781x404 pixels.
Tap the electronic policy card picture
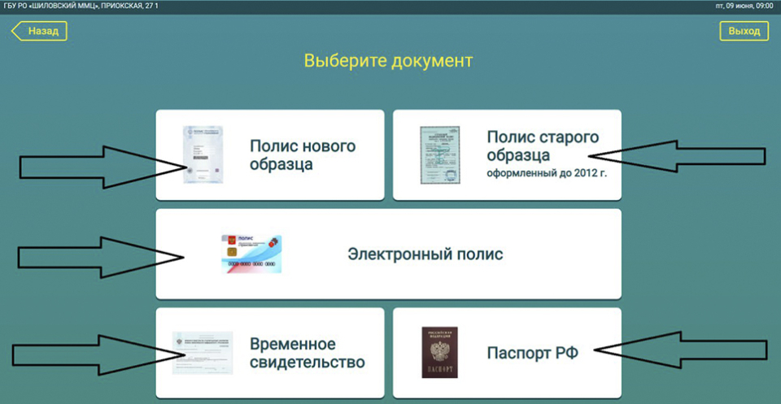pyautogui.click(x=251, y=254)
